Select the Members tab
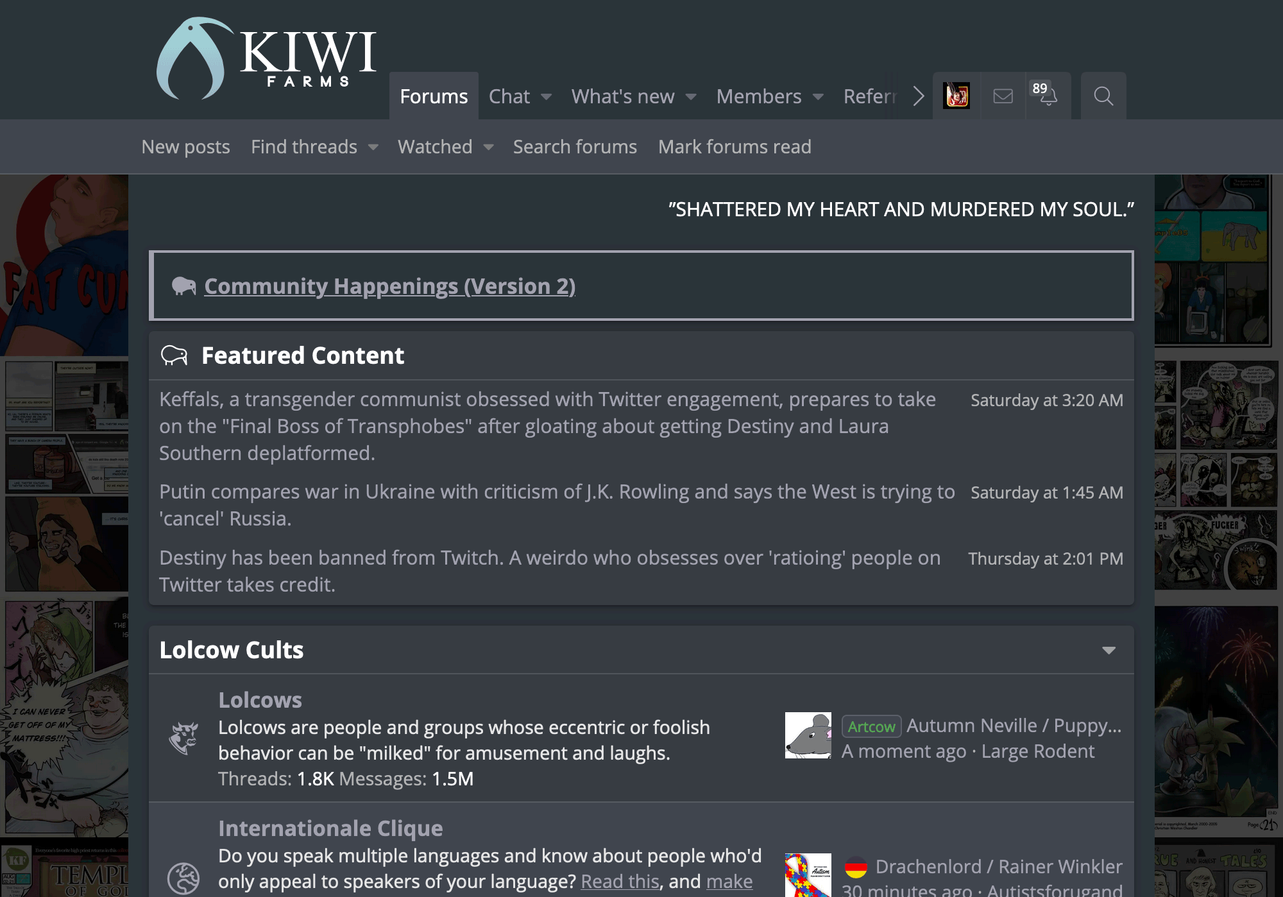The height and width of the screenshot is (897, 1283). [x=759, y=96]
